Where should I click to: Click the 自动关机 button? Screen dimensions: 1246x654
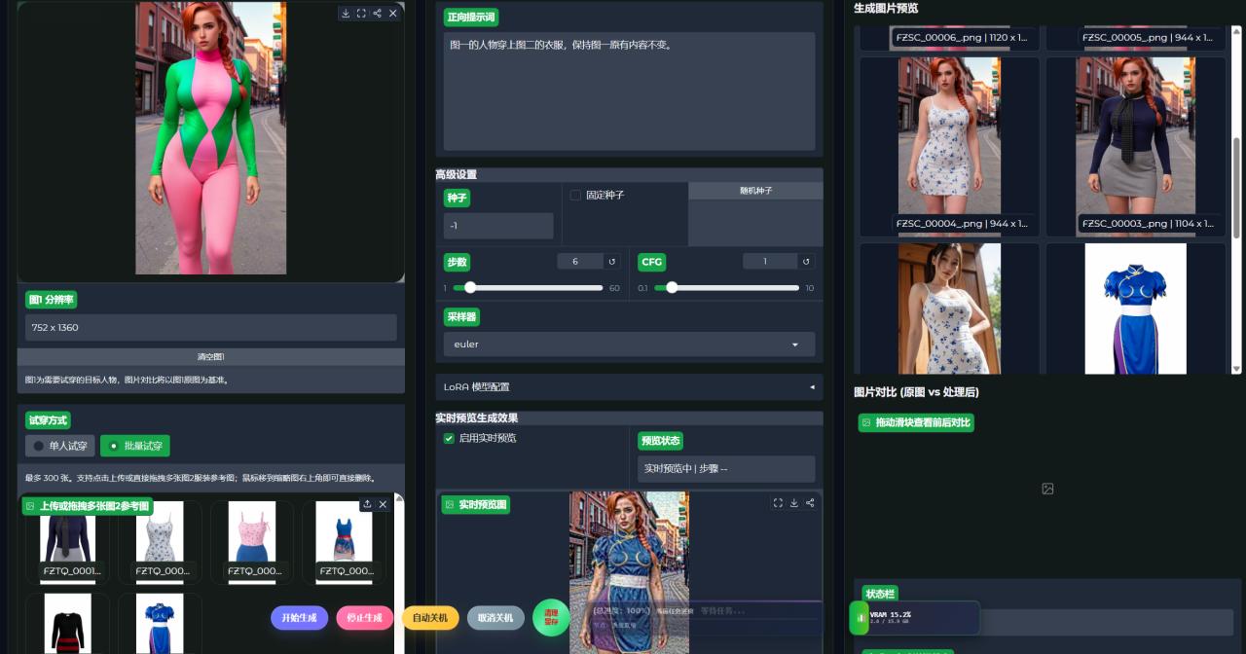click(430, 617)
